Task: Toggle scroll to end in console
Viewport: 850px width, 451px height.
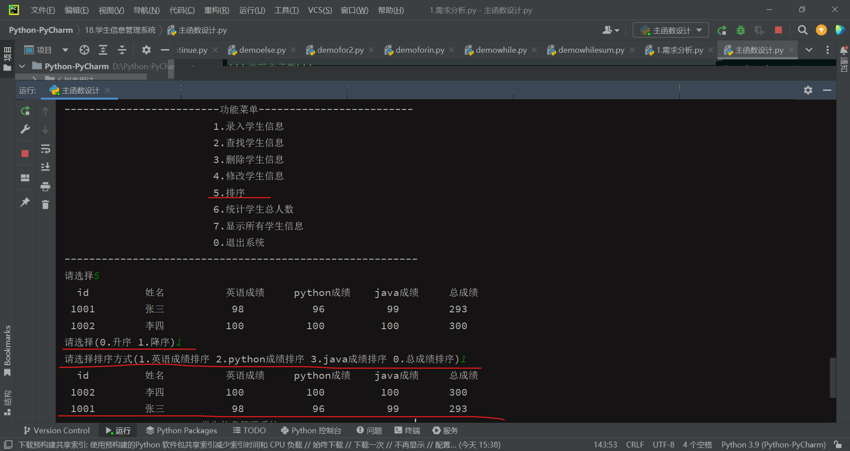Action: [x=46, y=167]
